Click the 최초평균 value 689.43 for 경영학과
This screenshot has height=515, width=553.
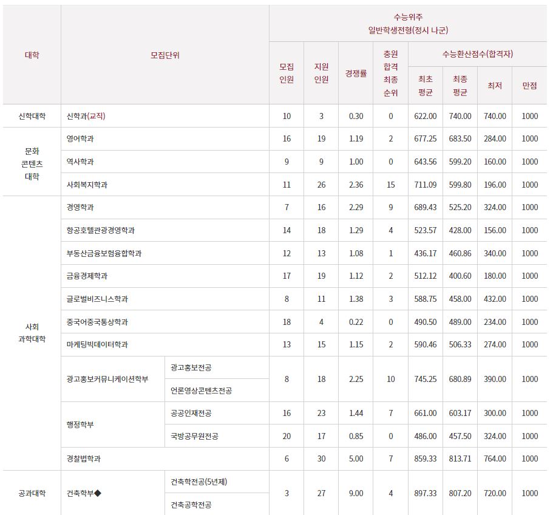(x=425, y=207)
